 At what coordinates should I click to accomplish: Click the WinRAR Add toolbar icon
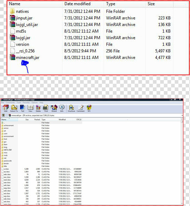[x=6, y=108]
